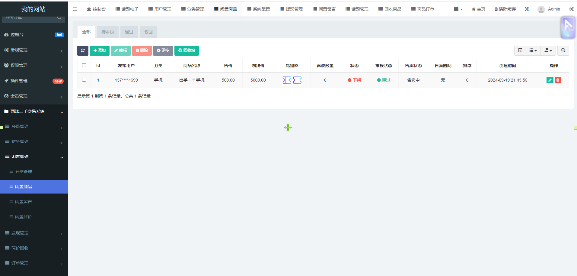
Task: Open the export data dropdown
Action: click(x=548, y=51)
